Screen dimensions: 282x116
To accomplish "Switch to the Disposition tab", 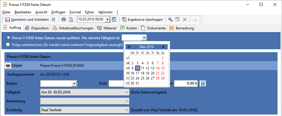I will coord(37,28).
